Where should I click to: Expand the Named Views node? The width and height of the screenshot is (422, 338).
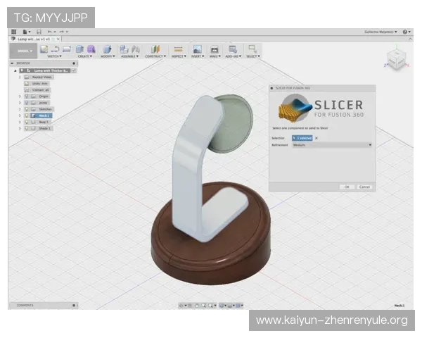[20, 77]
